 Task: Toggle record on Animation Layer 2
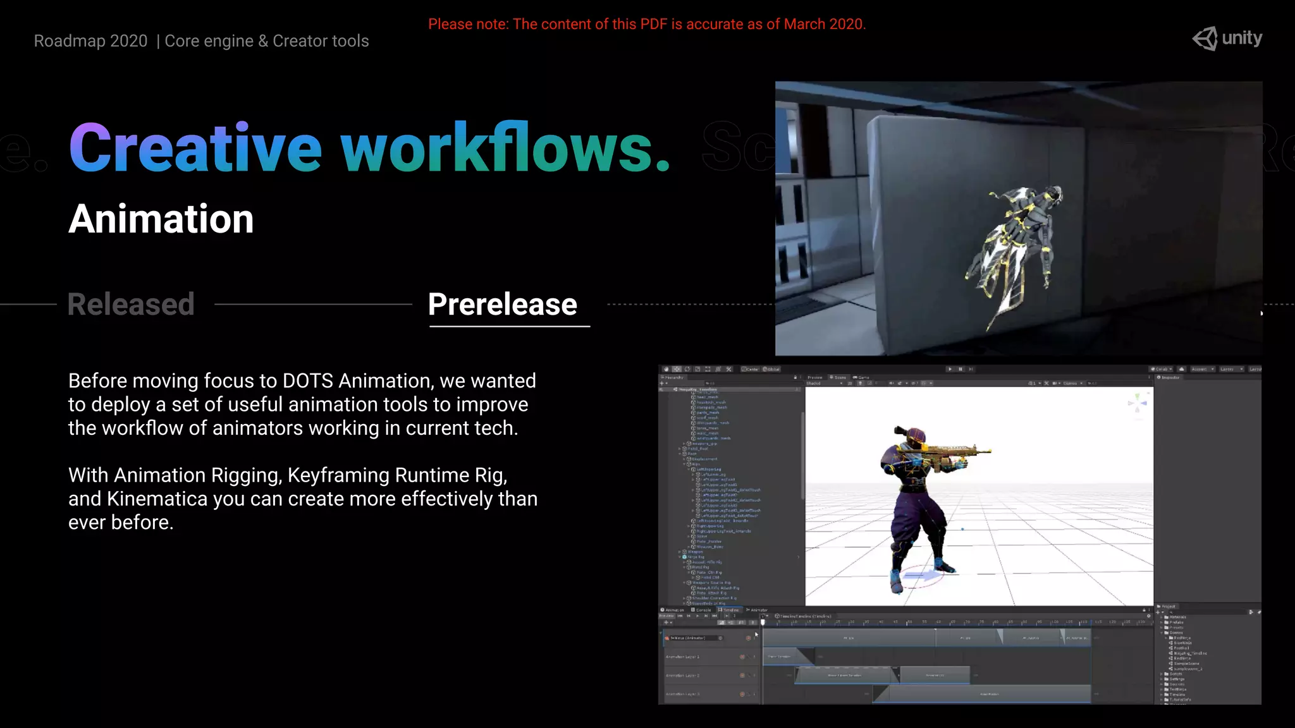[742, 676]
